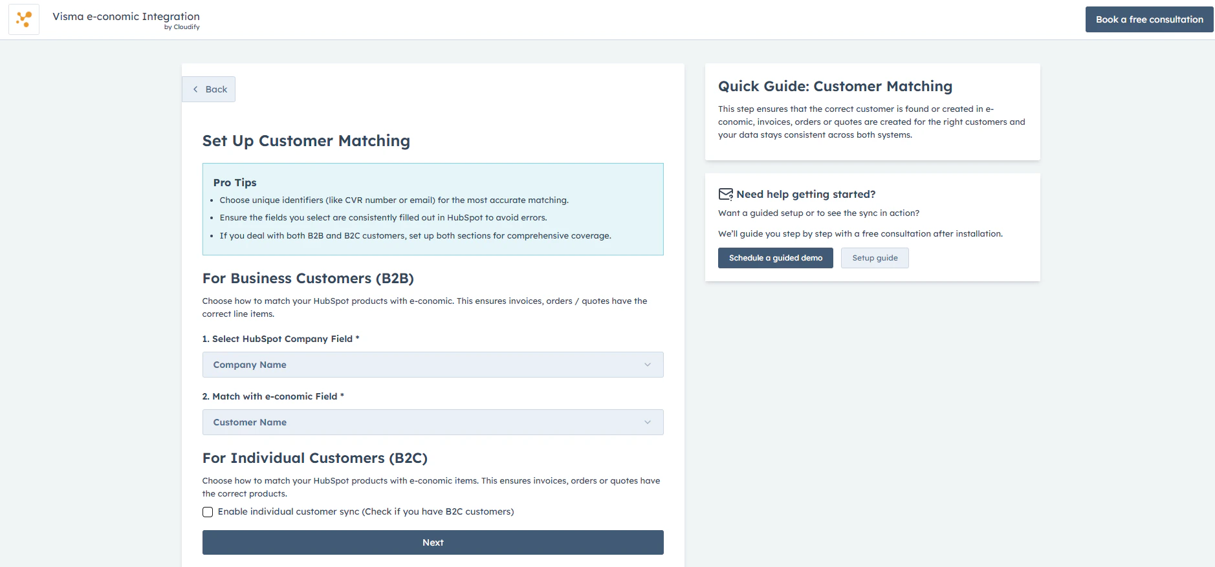Click the 'Want a guided setup' text
Viewport: 1215px width, 567px height.
[x=818, y=213]
